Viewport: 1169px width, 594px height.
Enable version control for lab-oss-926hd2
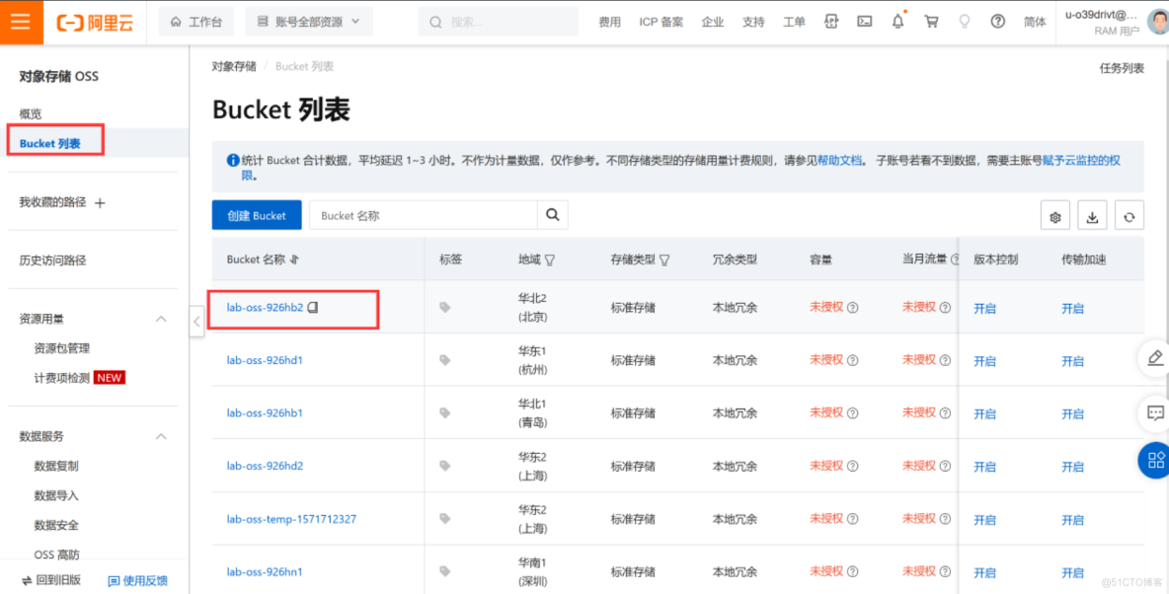pyautogui.click(x=984, y=467)
